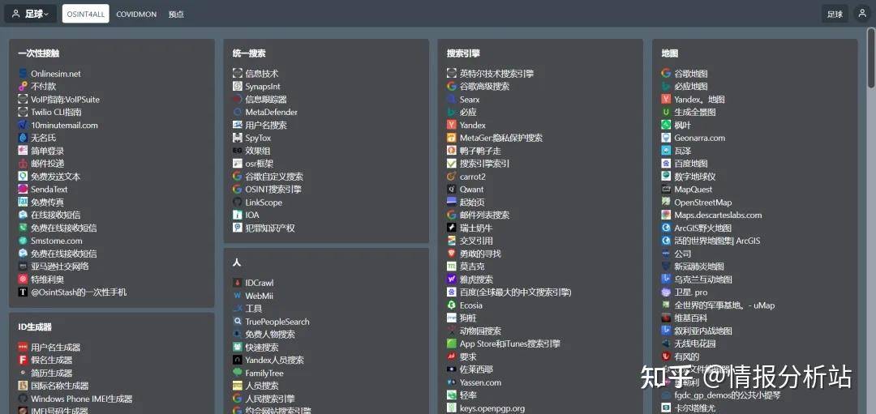Click the OpenStreetMap icon
Screen dimensions: 876x414
pos(666,202)
